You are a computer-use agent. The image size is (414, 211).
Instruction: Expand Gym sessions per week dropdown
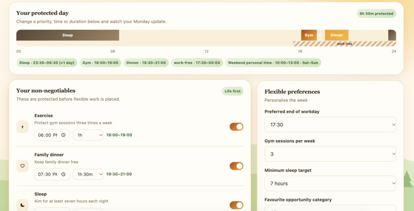(x=330, y=154)
